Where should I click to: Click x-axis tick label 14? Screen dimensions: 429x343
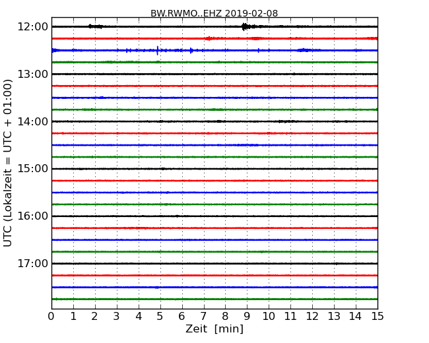point(356,317)
